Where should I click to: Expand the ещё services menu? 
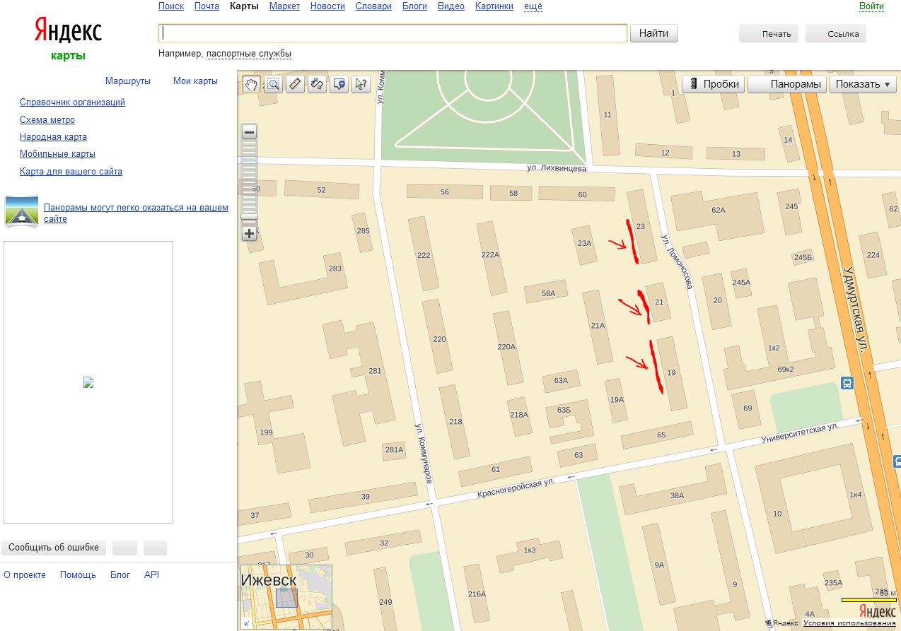[x=533, y=6]
